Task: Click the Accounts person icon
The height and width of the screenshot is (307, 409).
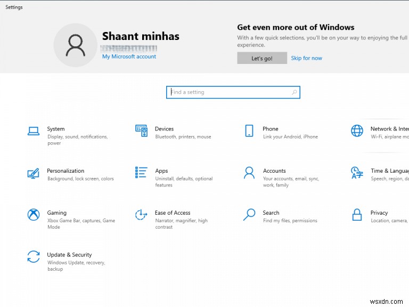Action: coord(249,173)
